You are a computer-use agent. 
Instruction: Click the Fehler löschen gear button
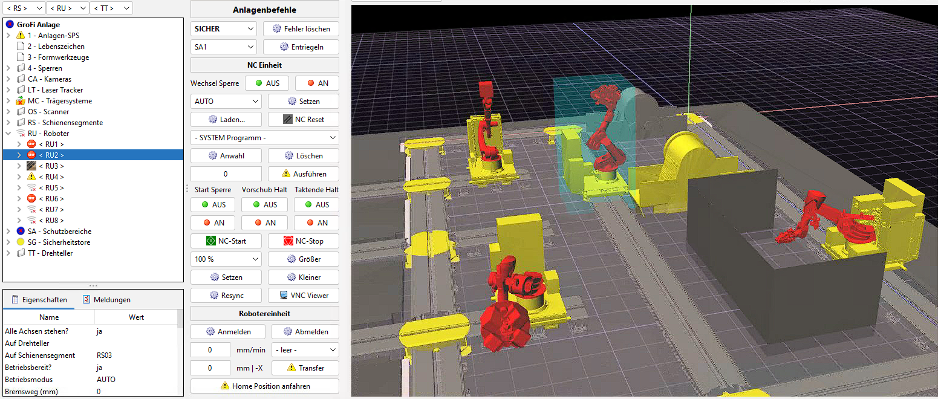point(301,29)
